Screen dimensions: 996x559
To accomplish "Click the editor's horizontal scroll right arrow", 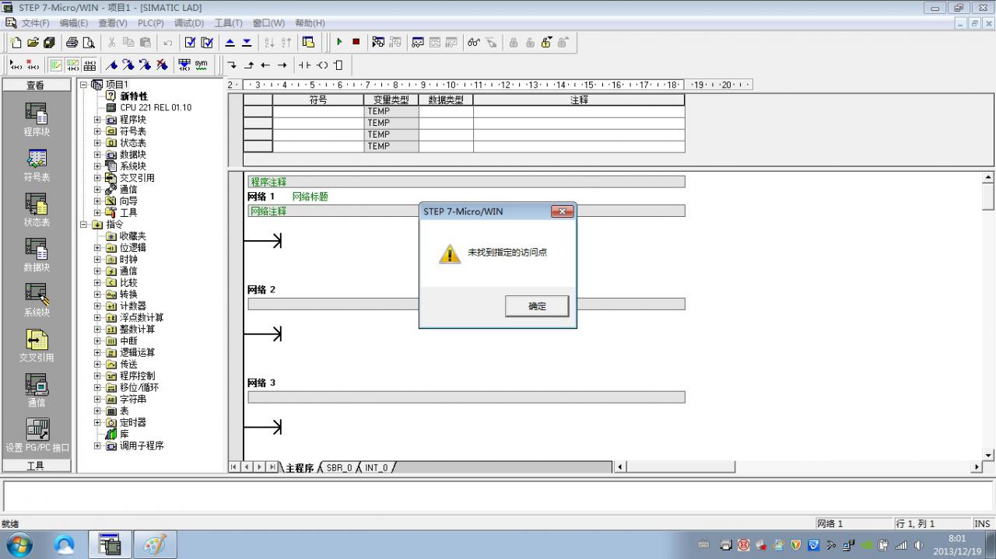I will 977,467.
